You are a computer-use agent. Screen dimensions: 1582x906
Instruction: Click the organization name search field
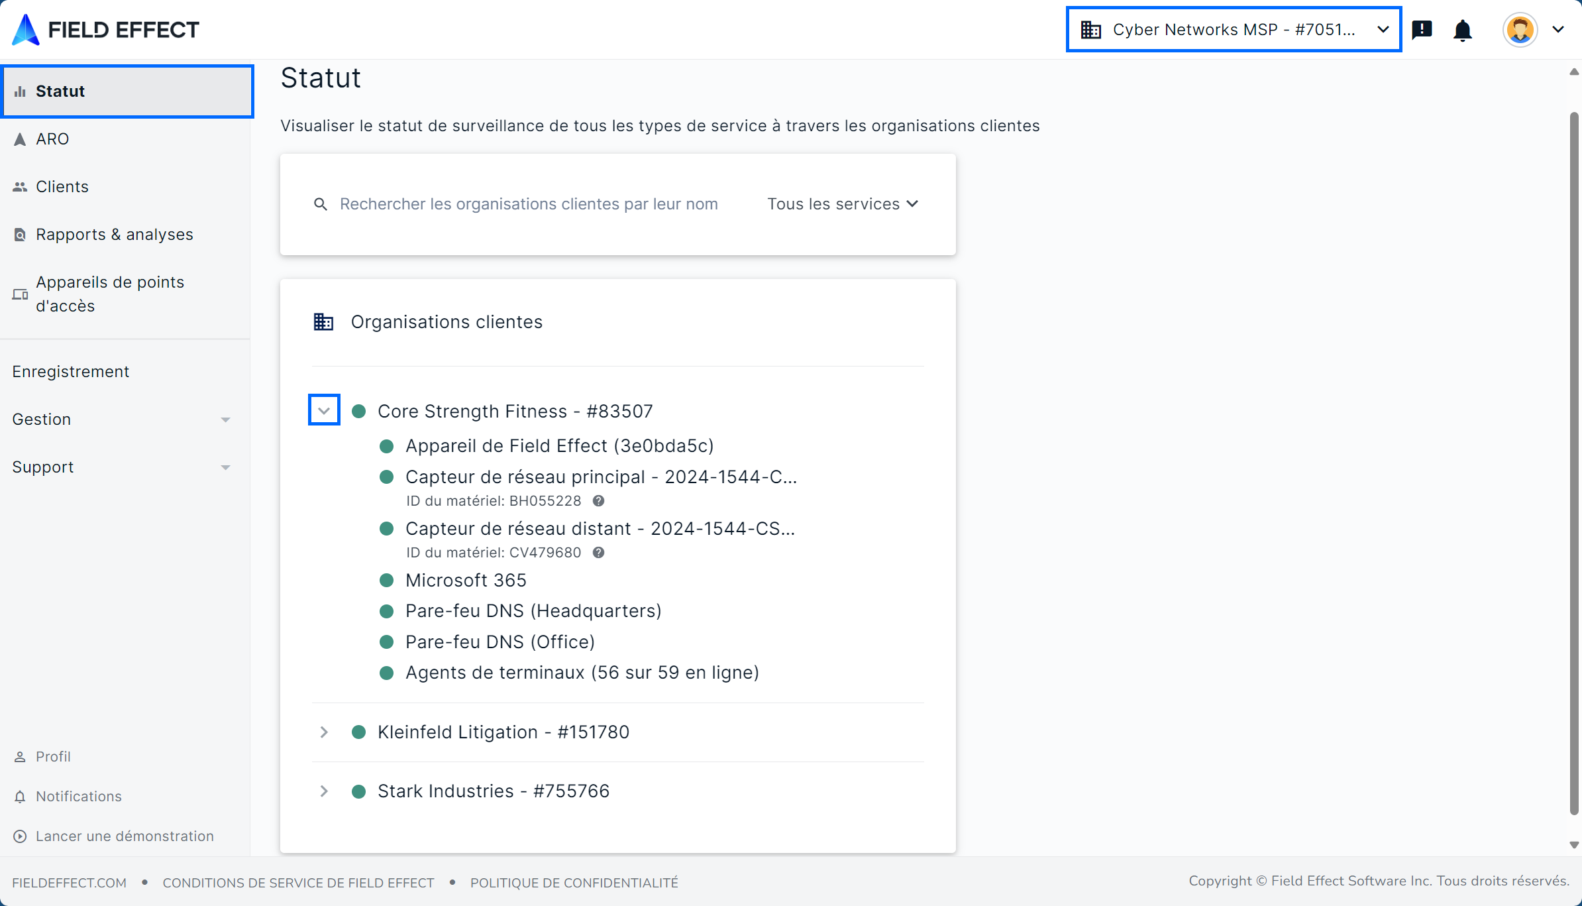click(529, 204)
